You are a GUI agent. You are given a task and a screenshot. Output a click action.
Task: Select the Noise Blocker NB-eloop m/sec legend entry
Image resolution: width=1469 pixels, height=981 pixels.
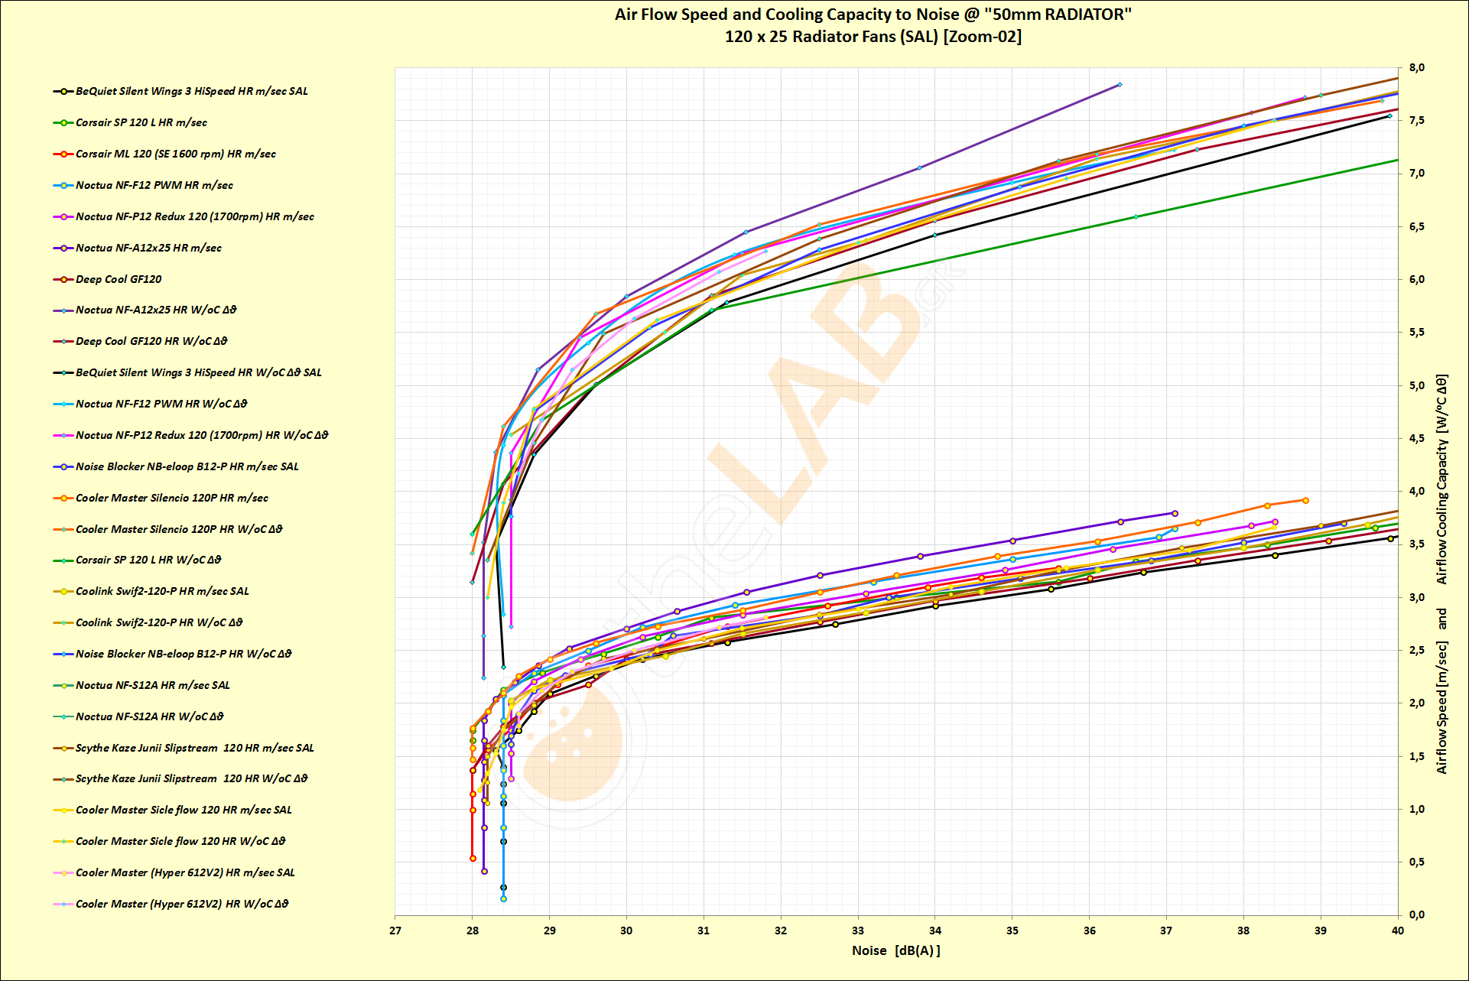click(187, 467)
